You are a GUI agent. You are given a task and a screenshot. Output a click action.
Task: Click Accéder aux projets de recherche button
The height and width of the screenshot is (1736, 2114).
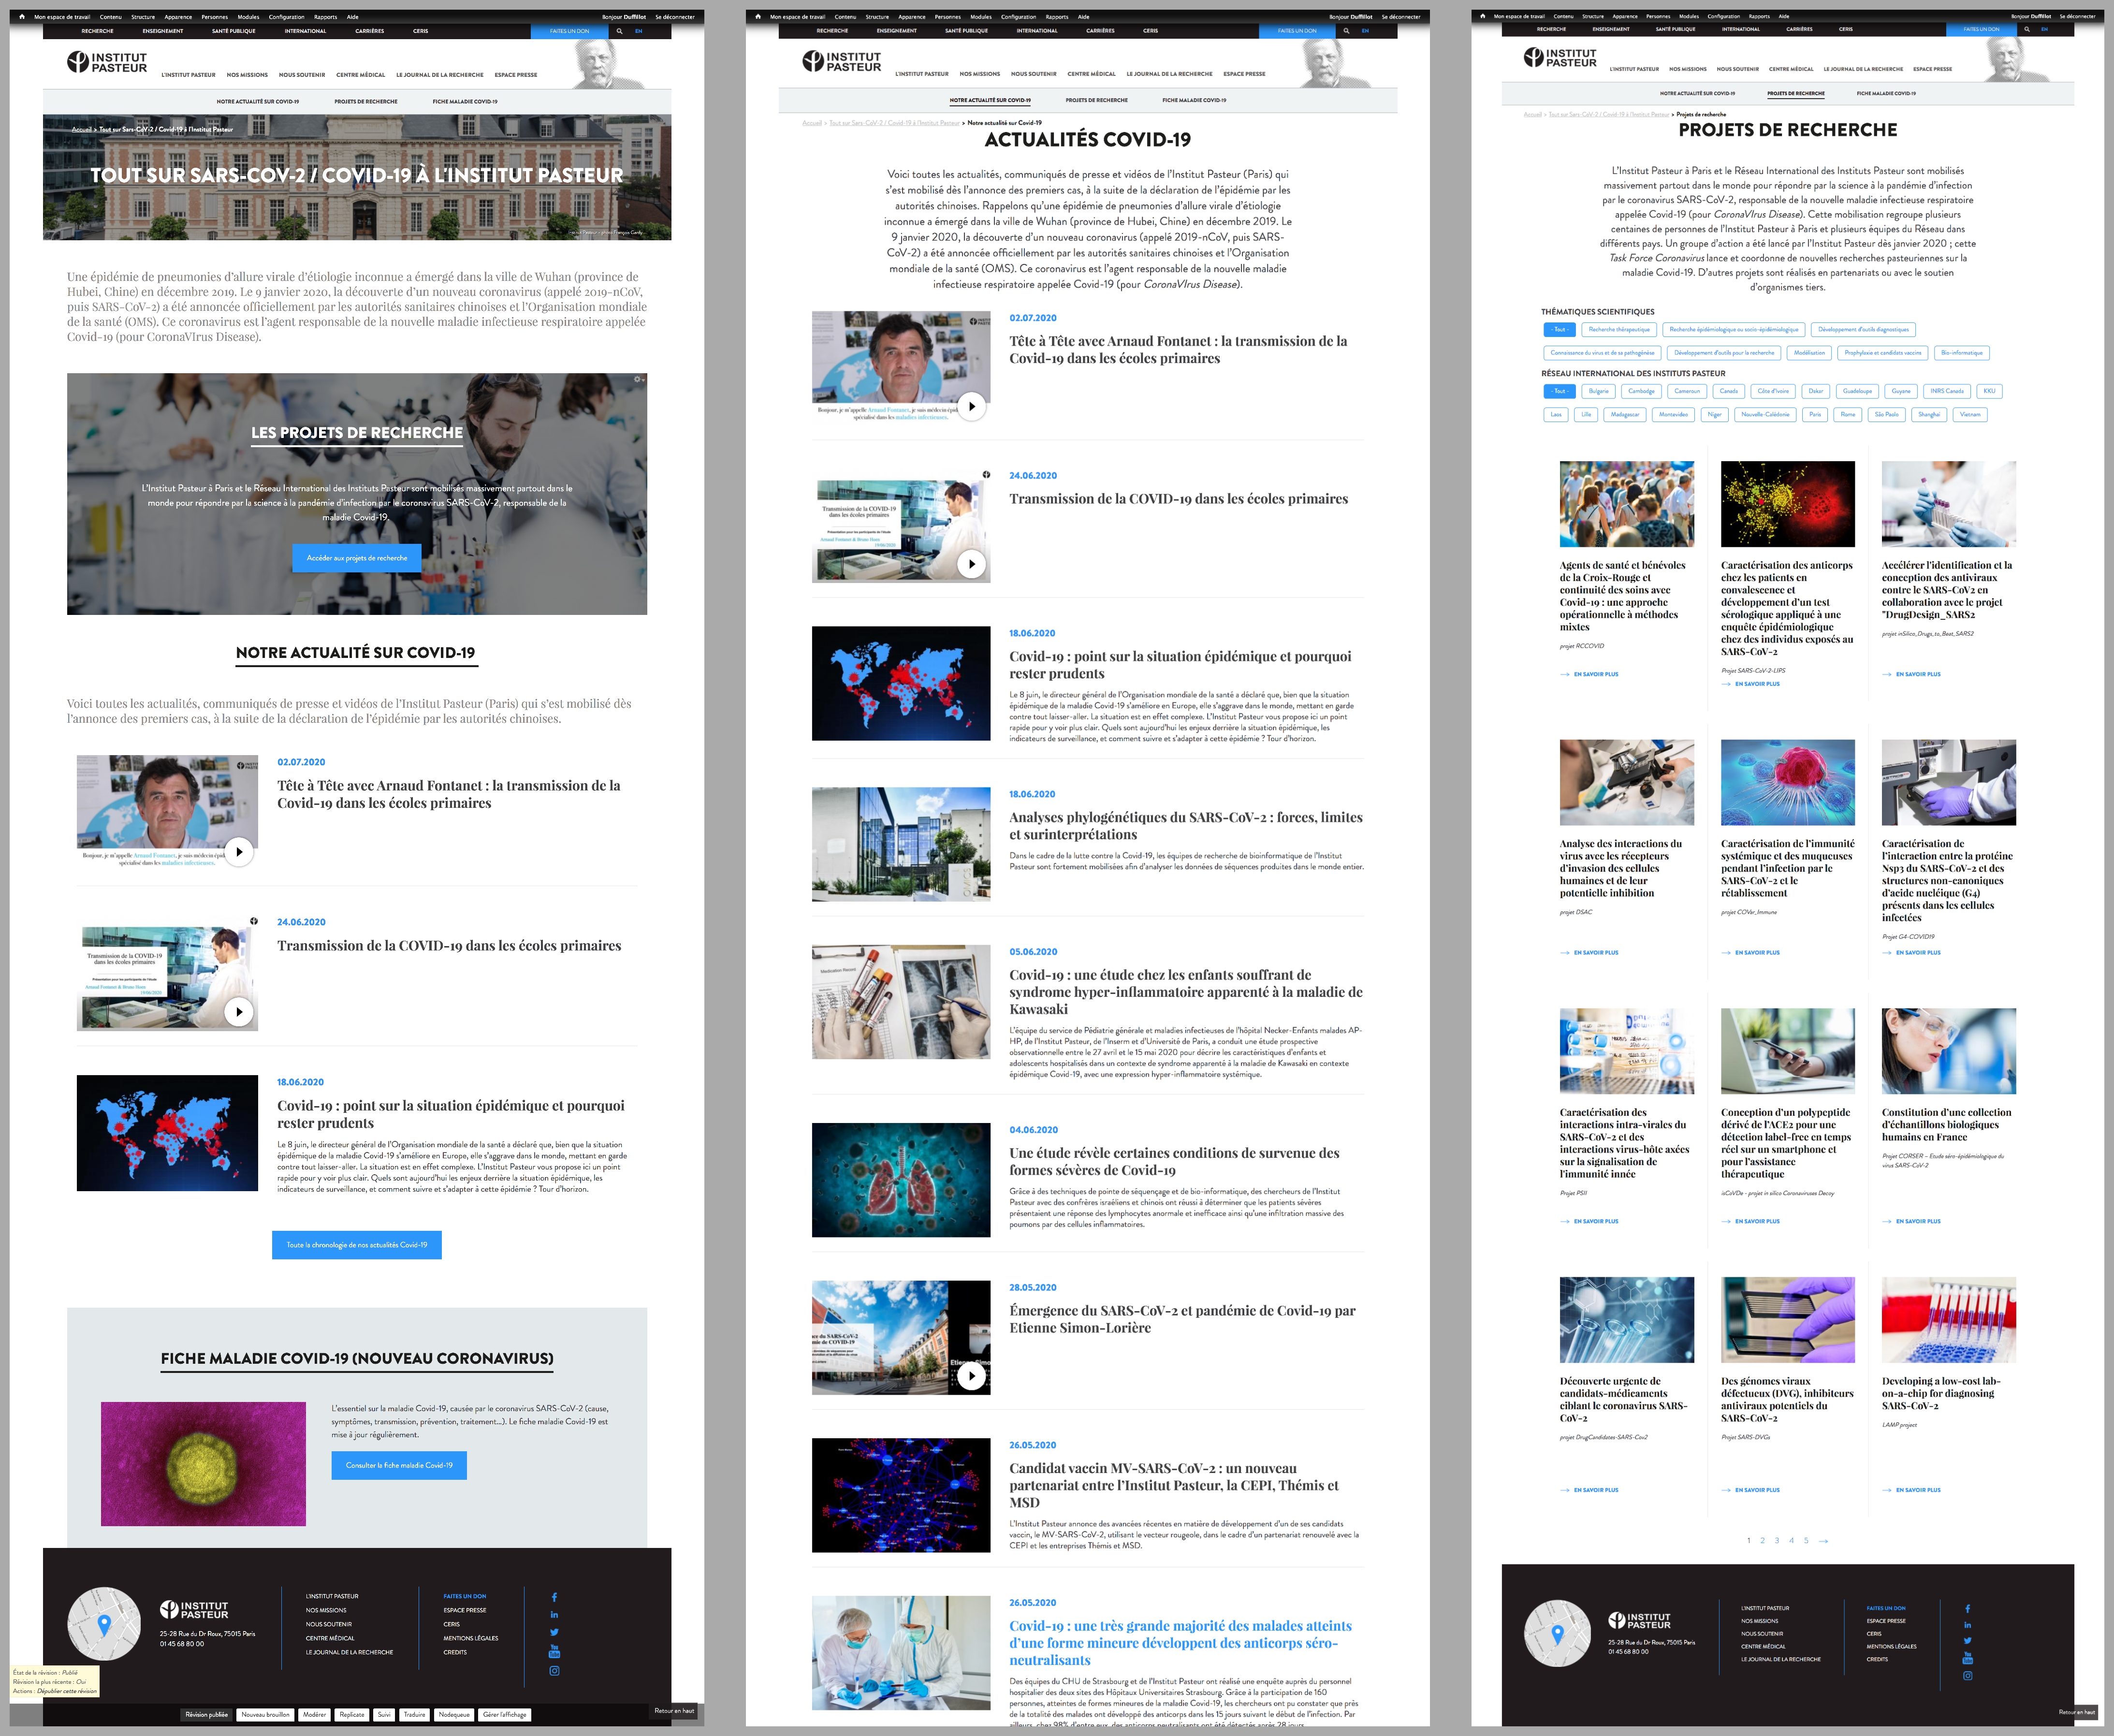pos(357,558)
